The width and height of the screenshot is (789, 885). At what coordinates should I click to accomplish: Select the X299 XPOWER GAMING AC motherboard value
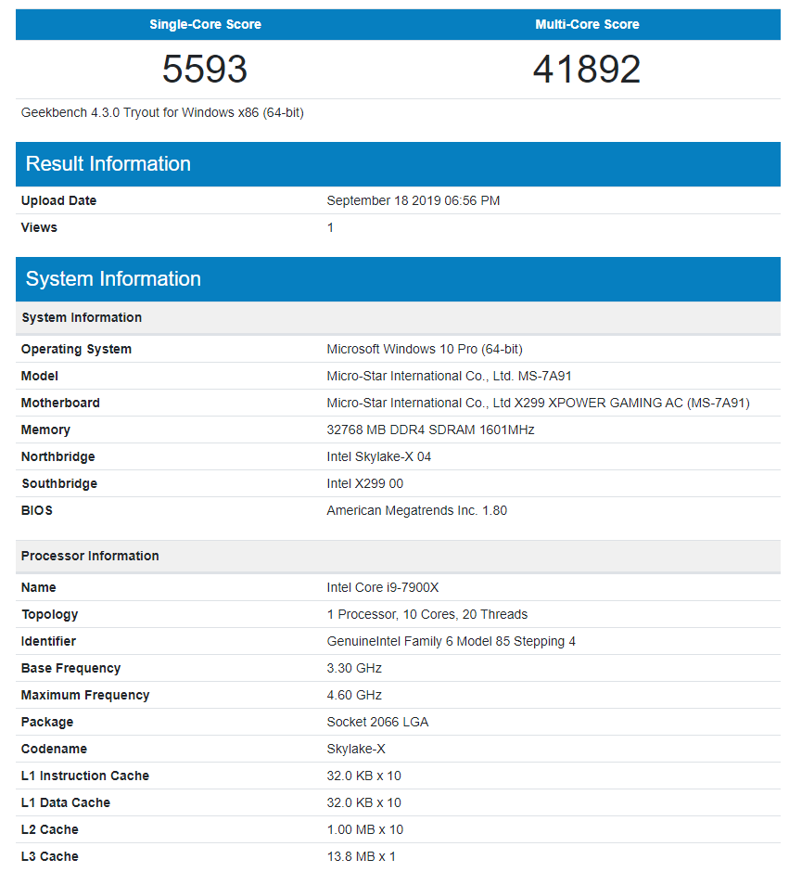coord(538,403)
